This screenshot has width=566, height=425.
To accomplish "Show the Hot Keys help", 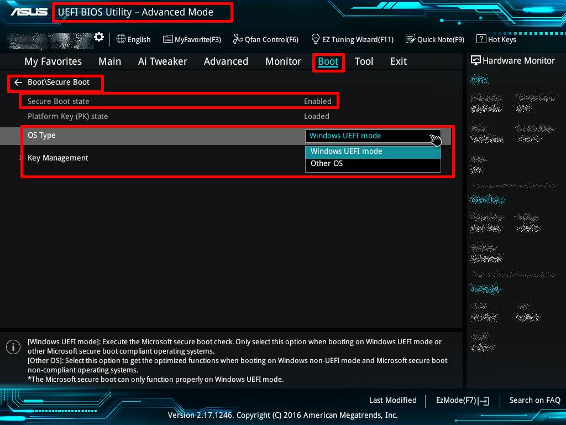I will point(496,39).
